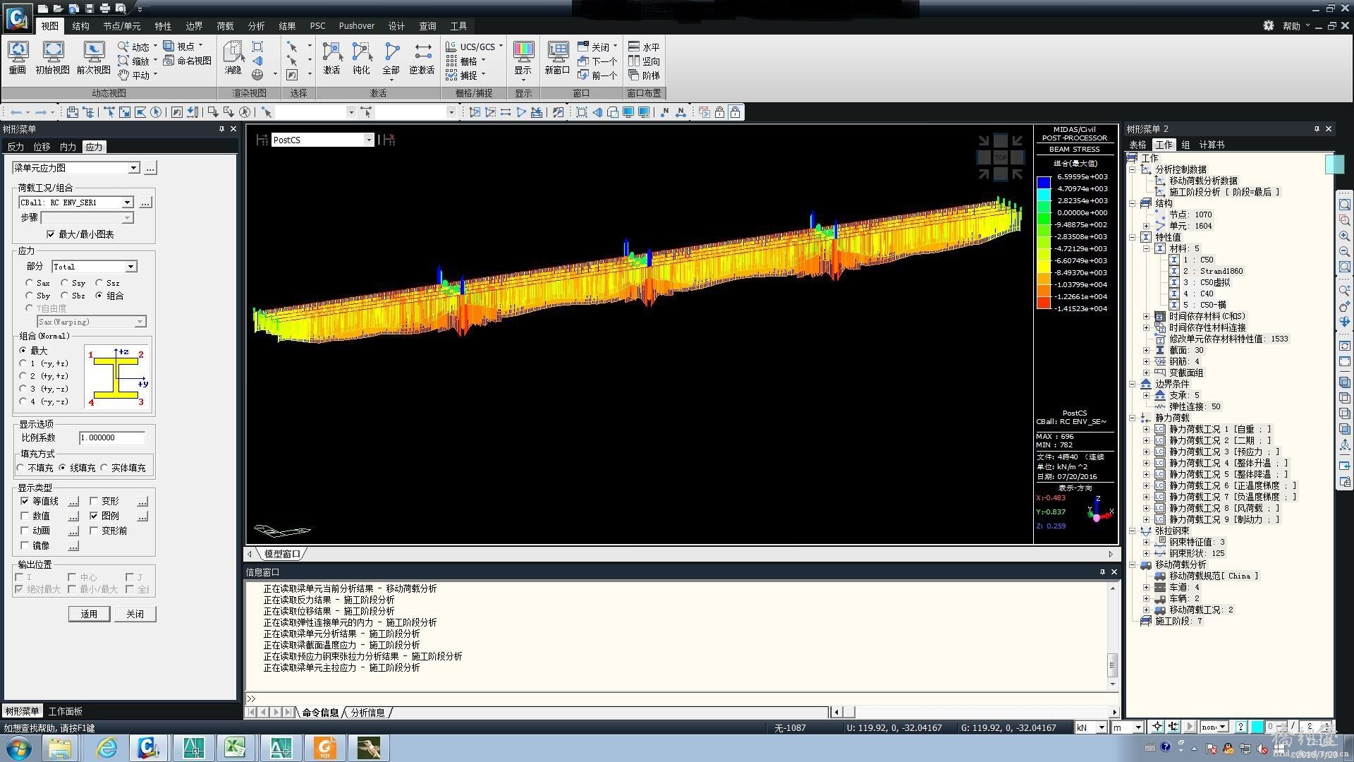
Task: Open the CBall: RC ENV_SER1 load case dropdown
Action: (x=127, y=202)
